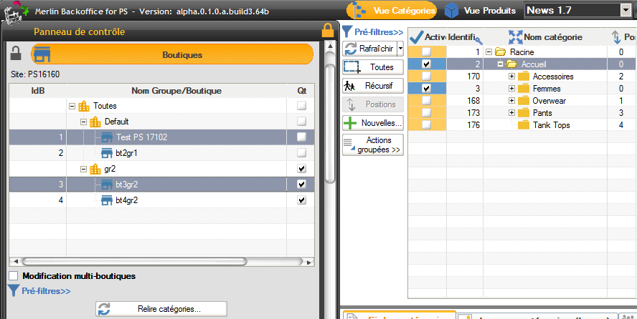Click the up-down arrows icon in the position column header
The height and width of the screenshot is (319, 637).
pyautogui.click(x=616, y=37)
